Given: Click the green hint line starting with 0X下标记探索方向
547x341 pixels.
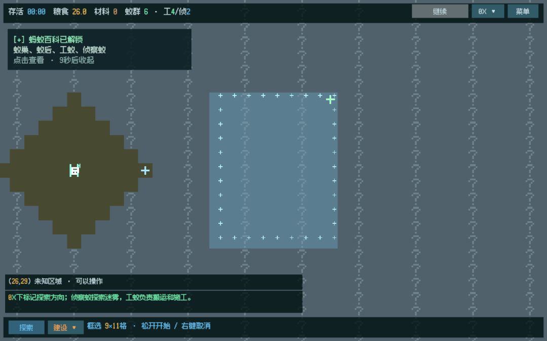Looking at the screenshot, I should 100,298.
